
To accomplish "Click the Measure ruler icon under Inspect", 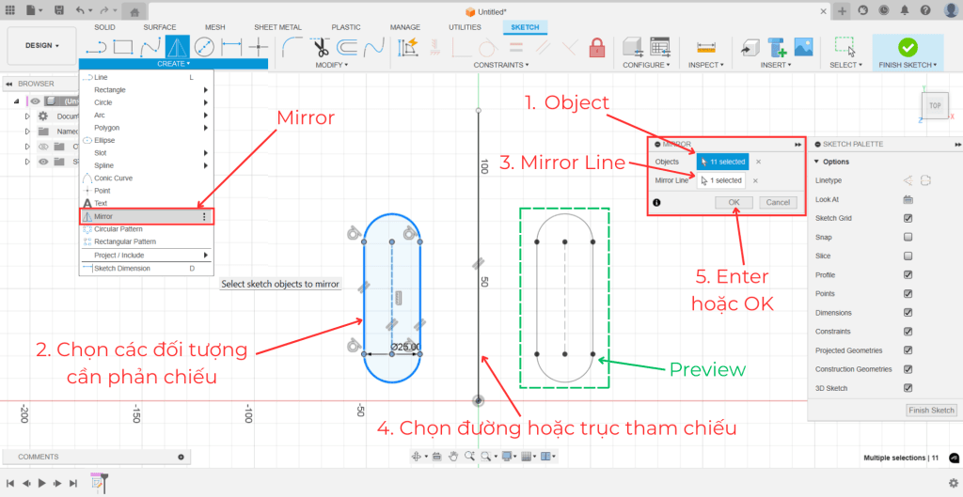I will tap(704, 46).
